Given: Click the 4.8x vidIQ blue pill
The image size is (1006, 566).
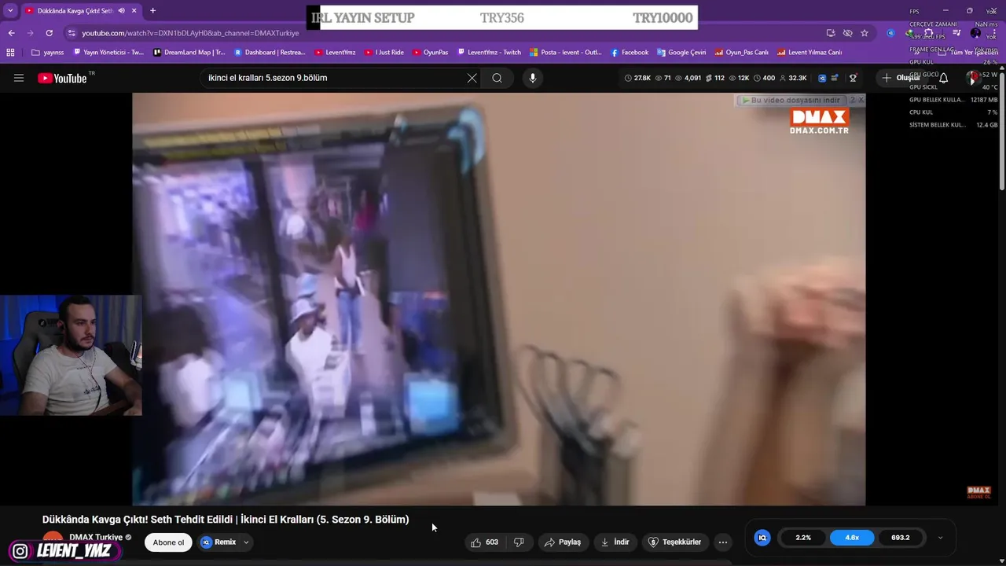Looking at the screenshot, I should coord(852,538).
